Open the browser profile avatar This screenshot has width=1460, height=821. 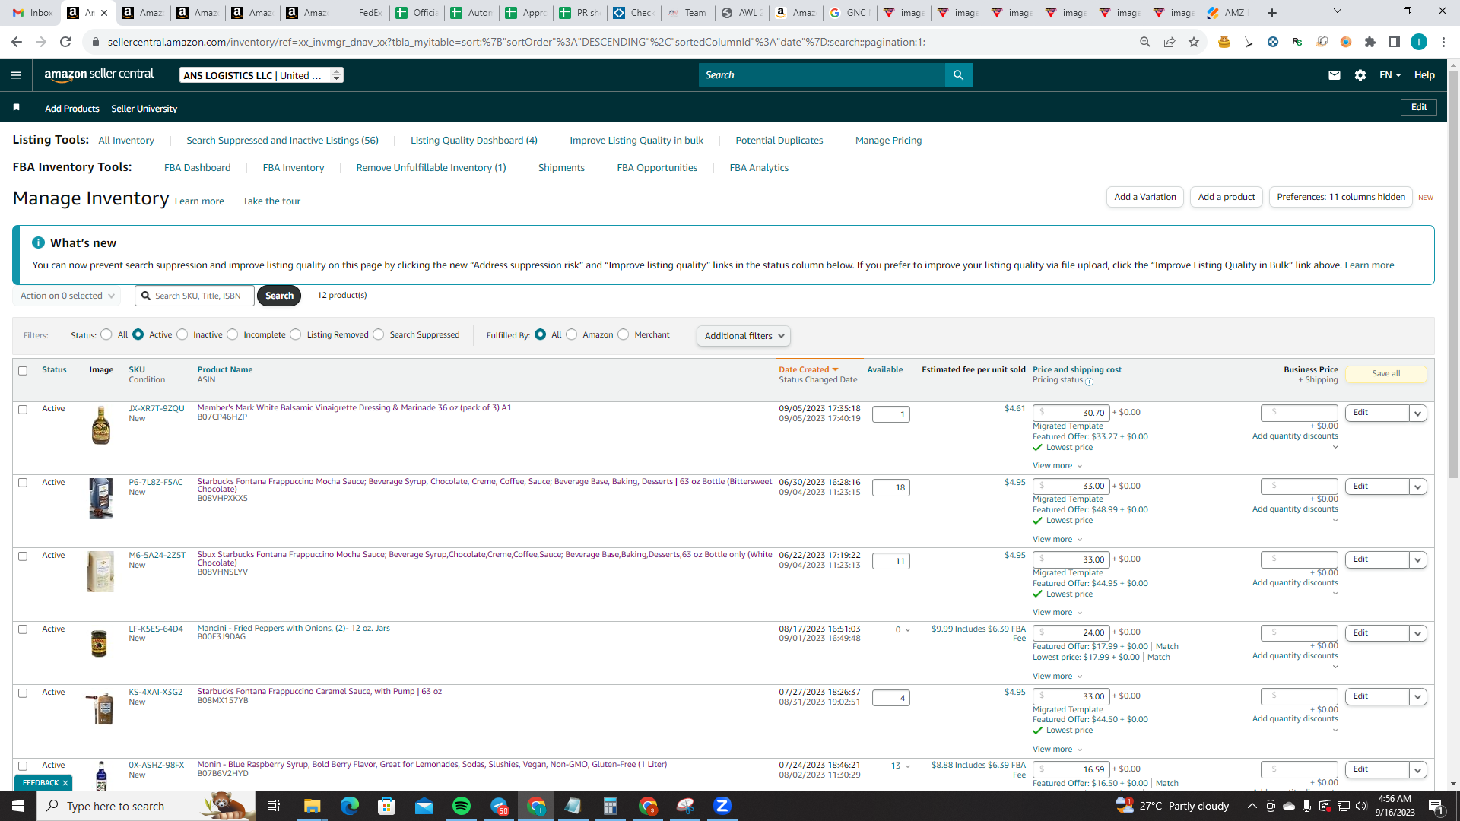click(x=1419, y=42)
